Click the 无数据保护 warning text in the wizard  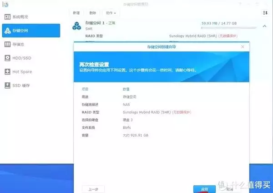(x=182, y=112)
